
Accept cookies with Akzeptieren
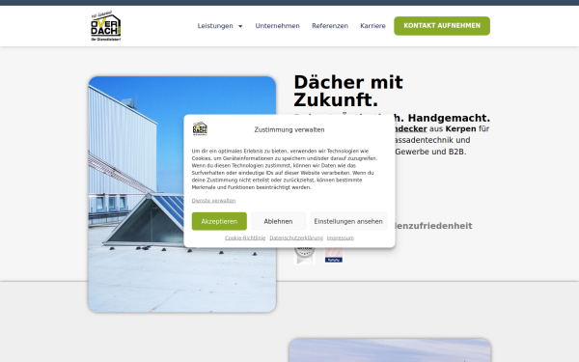pos(219,221)
